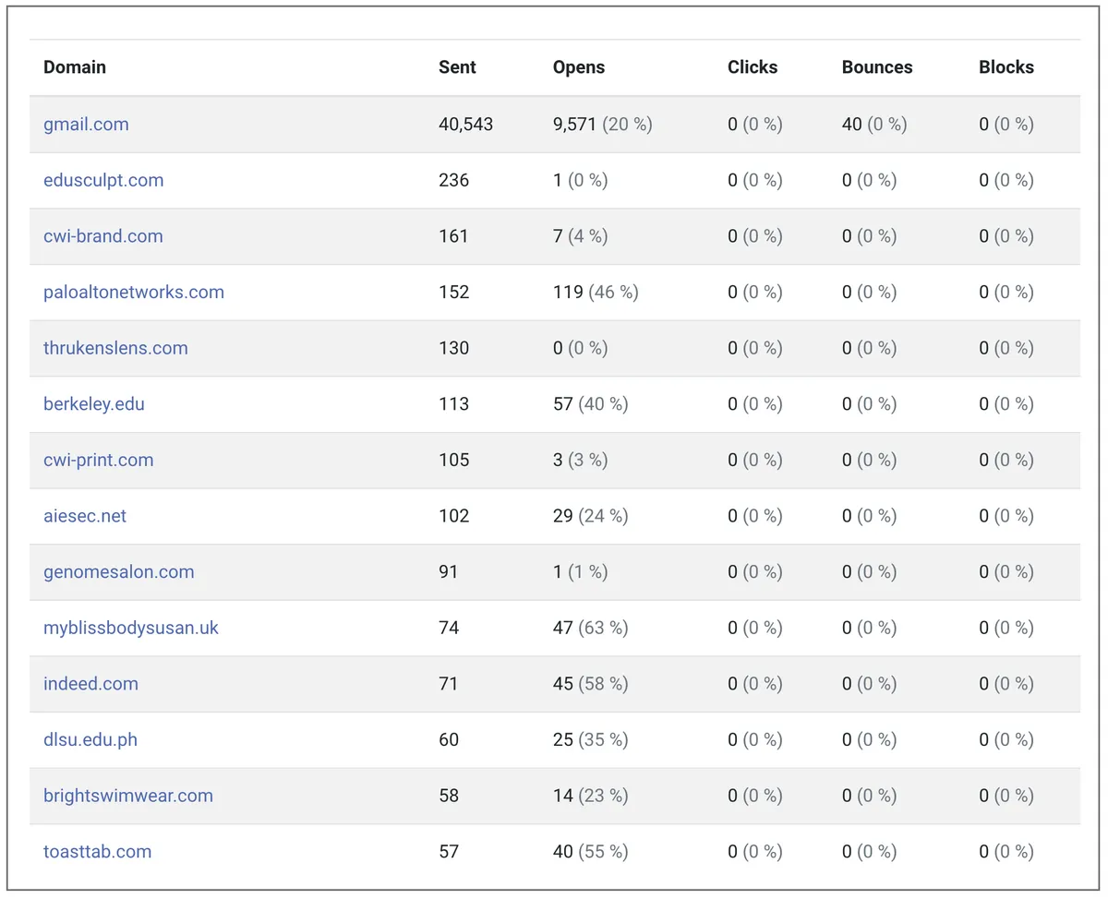Select the 3 (3 %) opens cell

pos(581,460)
